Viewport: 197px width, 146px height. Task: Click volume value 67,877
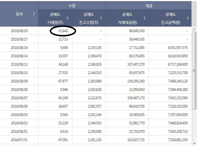point(63,81)
